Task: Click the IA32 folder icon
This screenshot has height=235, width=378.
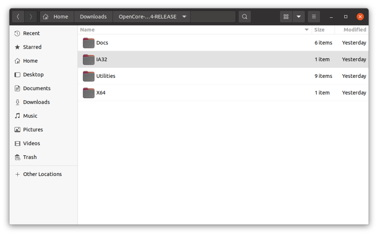Action: [x=89, y=59]
